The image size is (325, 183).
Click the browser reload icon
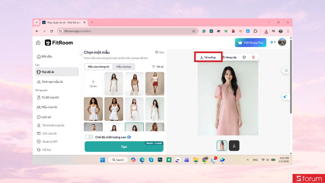pos(52,31)
